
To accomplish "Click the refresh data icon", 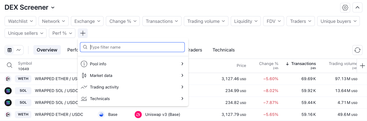I will (x=357, y=50).
